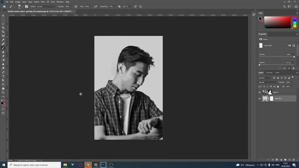Image resolution: width=299 pixels, height=168 pixels.
Task: Open the Image menu
Action: point(18,2)
